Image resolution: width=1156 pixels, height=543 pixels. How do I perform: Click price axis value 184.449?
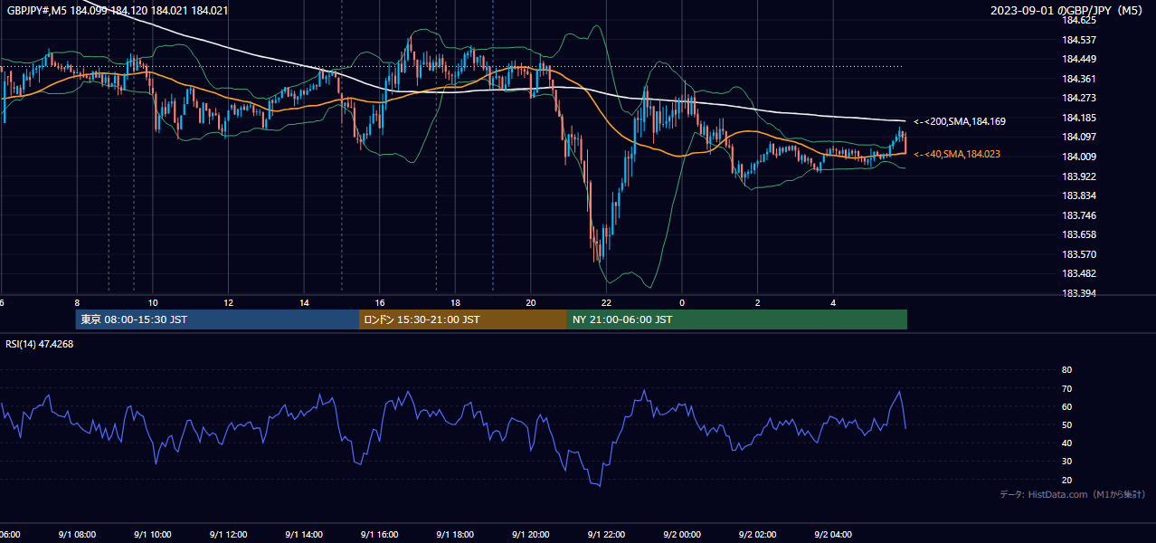[1078, 60]
